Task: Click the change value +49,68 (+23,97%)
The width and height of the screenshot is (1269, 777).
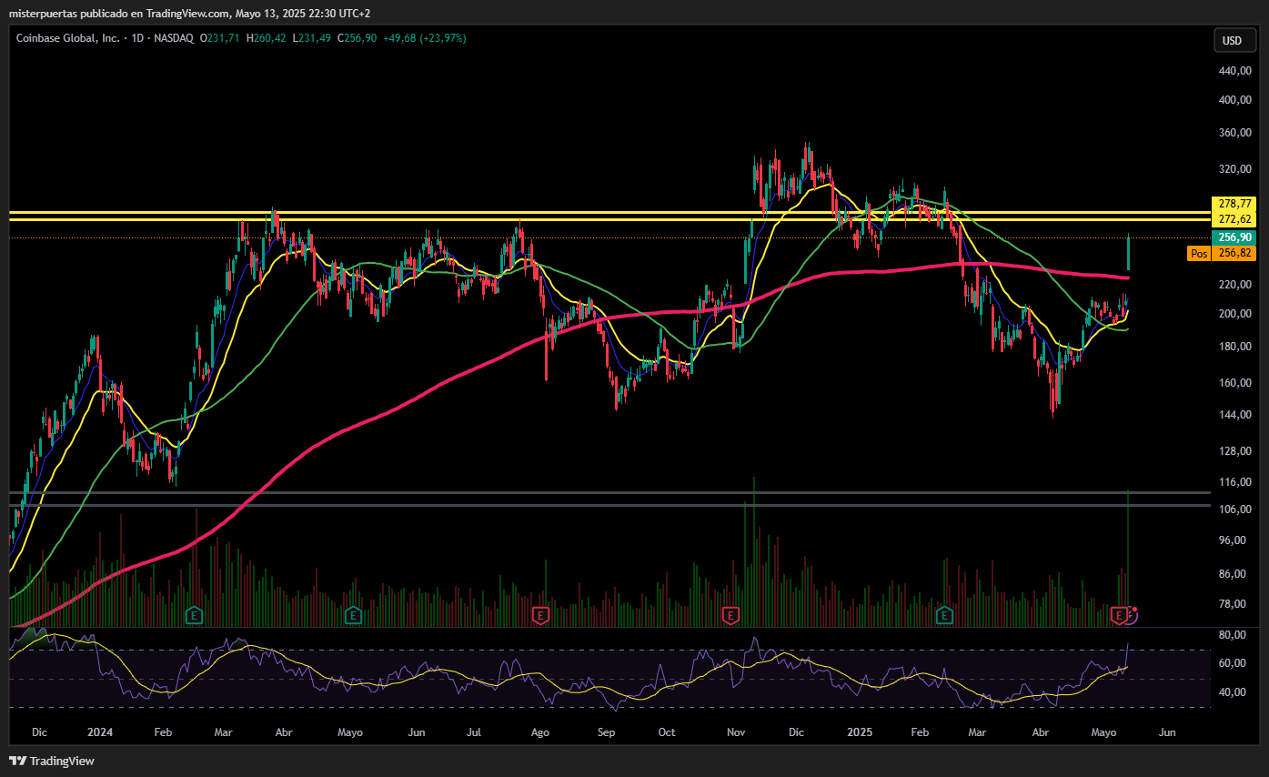Action: pos(423,38)
